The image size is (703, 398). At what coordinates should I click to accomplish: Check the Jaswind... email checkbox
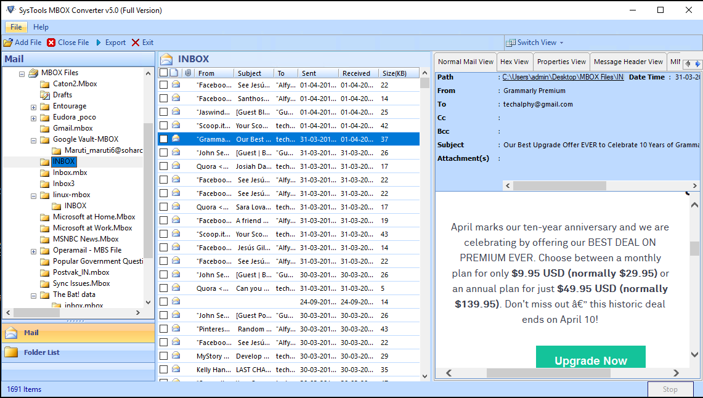coord(164,112)
